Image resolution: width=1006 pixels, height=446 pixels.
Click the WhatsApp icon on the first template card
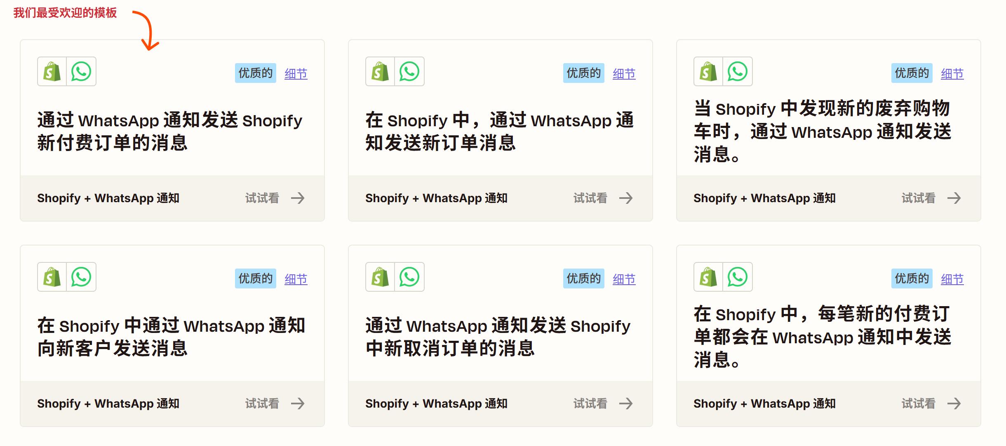click(x=80, y=71)
